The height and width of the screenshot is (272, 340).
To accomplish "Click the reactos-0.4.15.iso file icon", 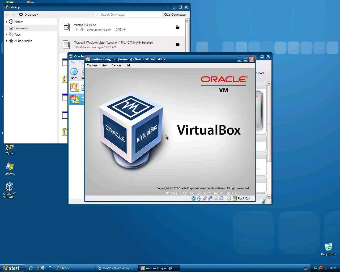I will [66, 27].
